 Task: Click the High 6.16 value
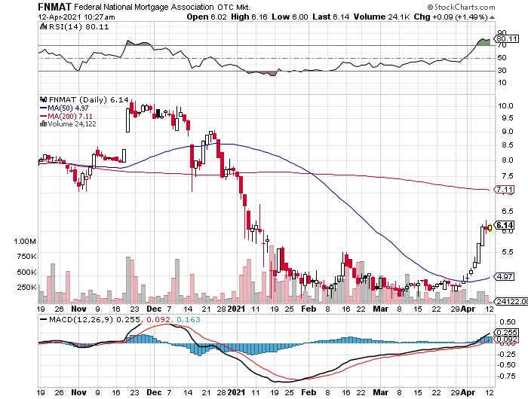tap(249, 17)
